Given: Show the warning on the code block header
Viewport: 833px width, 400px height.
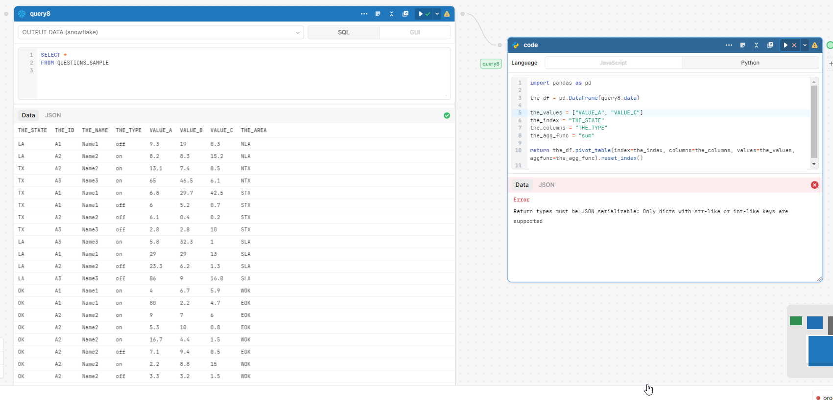Looking at the screenshot, I should coord(814,45).
